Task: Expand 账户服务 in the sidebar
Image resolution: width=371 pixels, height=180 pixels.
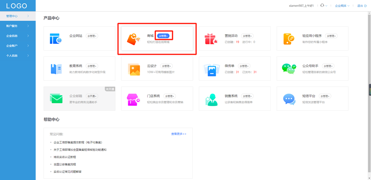Action: click(17, 26)
